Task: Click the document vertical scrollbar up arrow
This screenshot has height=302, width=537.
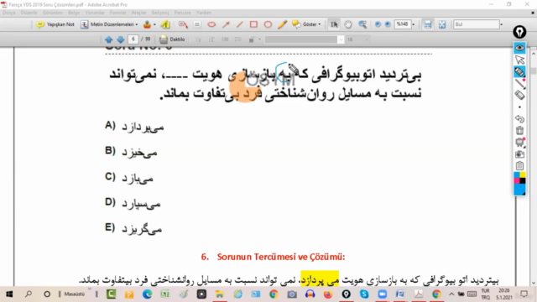Action: point(534,54)
